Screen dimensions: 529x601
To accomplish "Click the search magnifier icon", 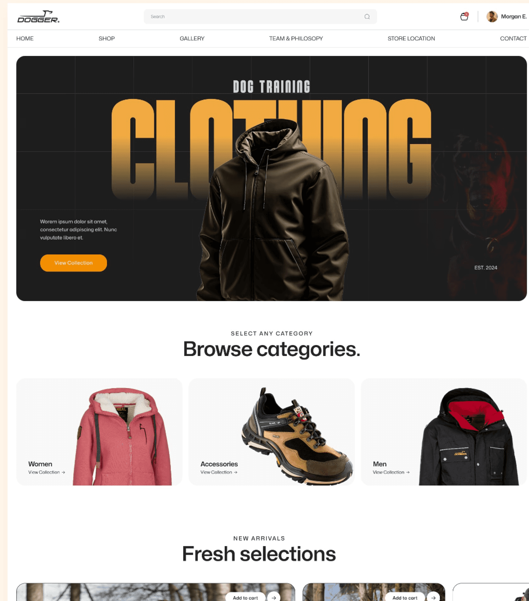I will pos(367,17).
